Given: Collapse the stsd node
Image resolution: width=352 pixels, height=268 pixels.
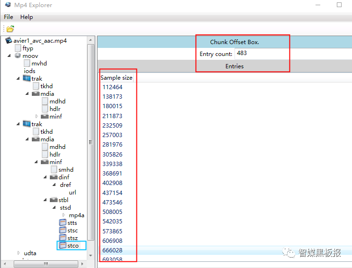Looking at the screenshot, I should (x=54, y=207).
